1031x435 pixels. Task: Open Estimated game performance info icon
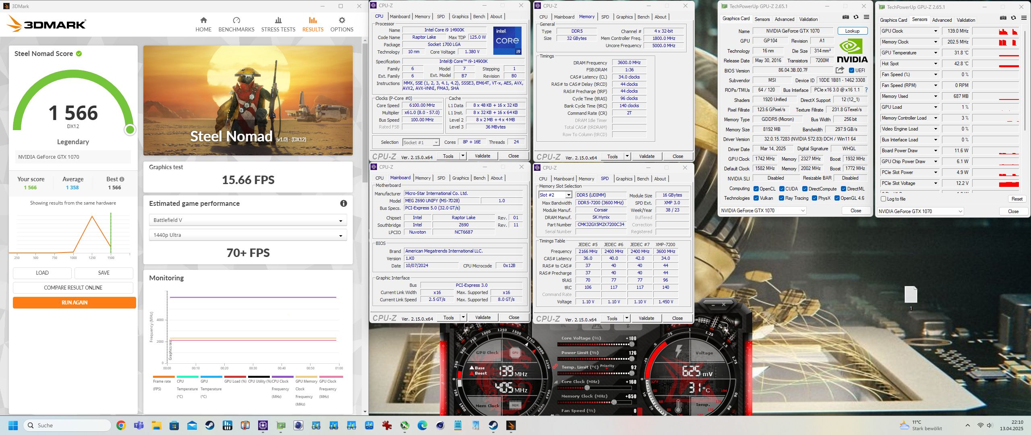(344, 203)
